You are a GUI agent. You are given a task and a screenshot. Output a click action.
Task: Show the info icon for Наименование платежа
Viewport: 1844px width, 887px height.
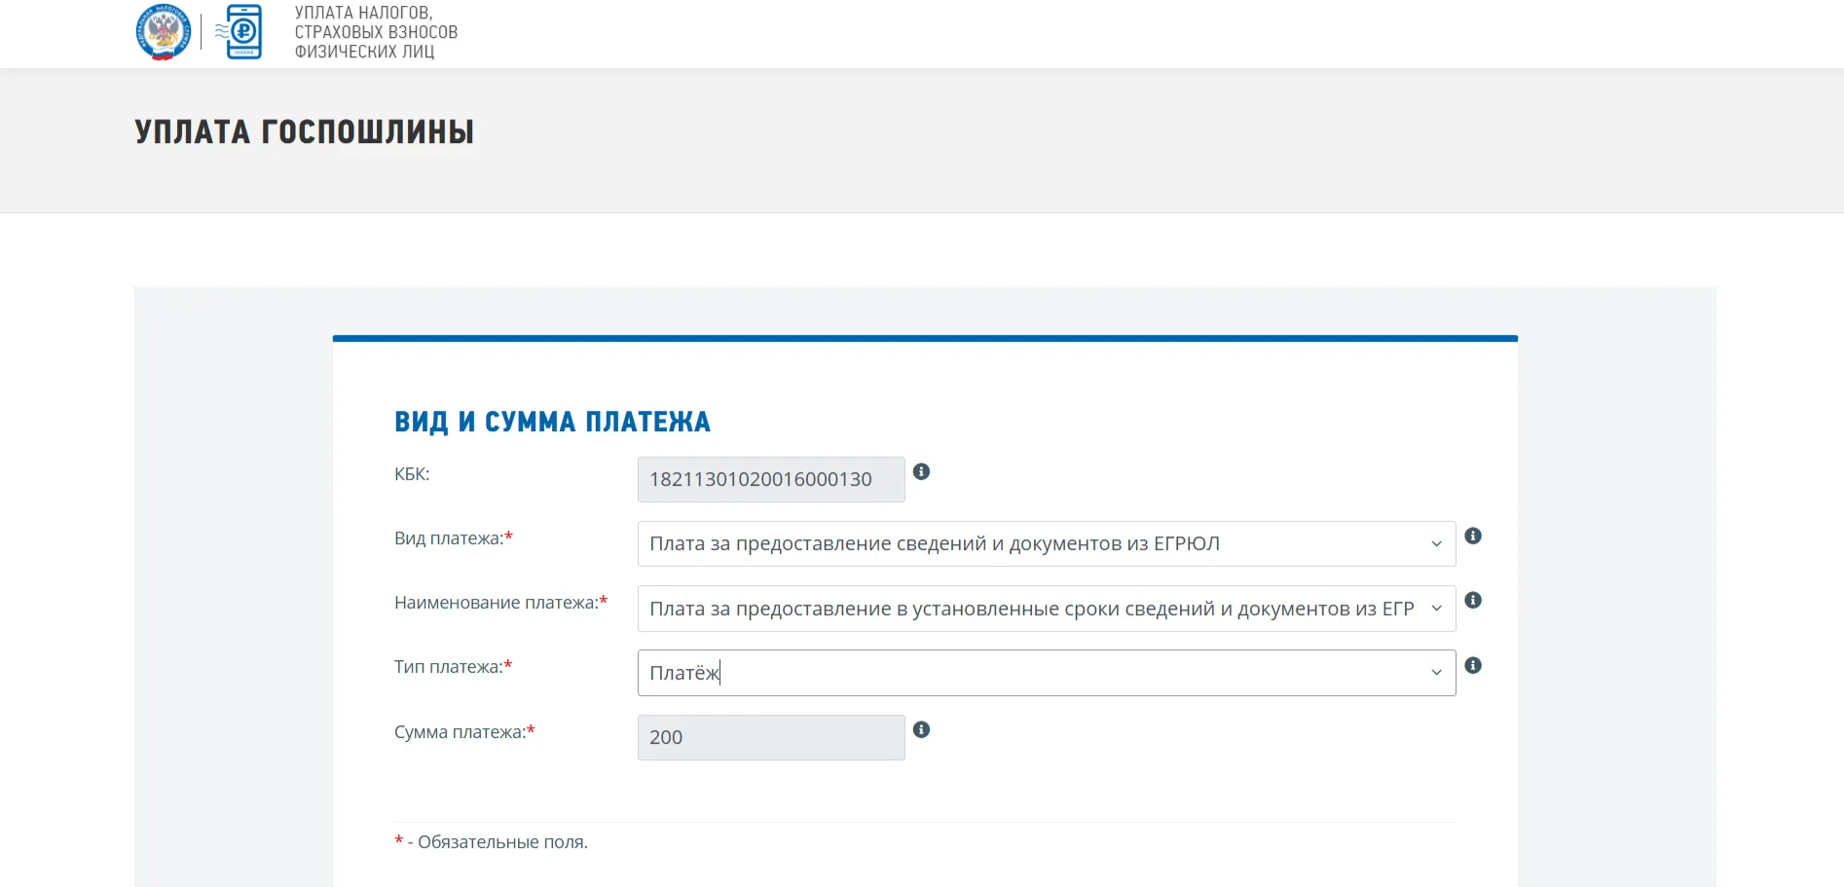[x=1473, y=600]
